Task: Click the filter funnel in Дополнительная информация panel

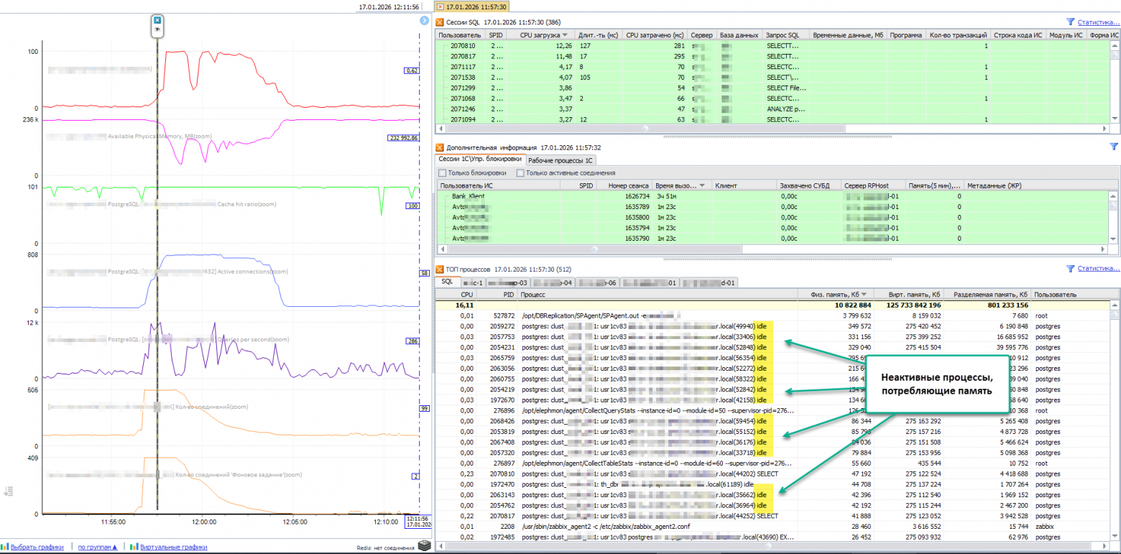Action: (1114, 147)
